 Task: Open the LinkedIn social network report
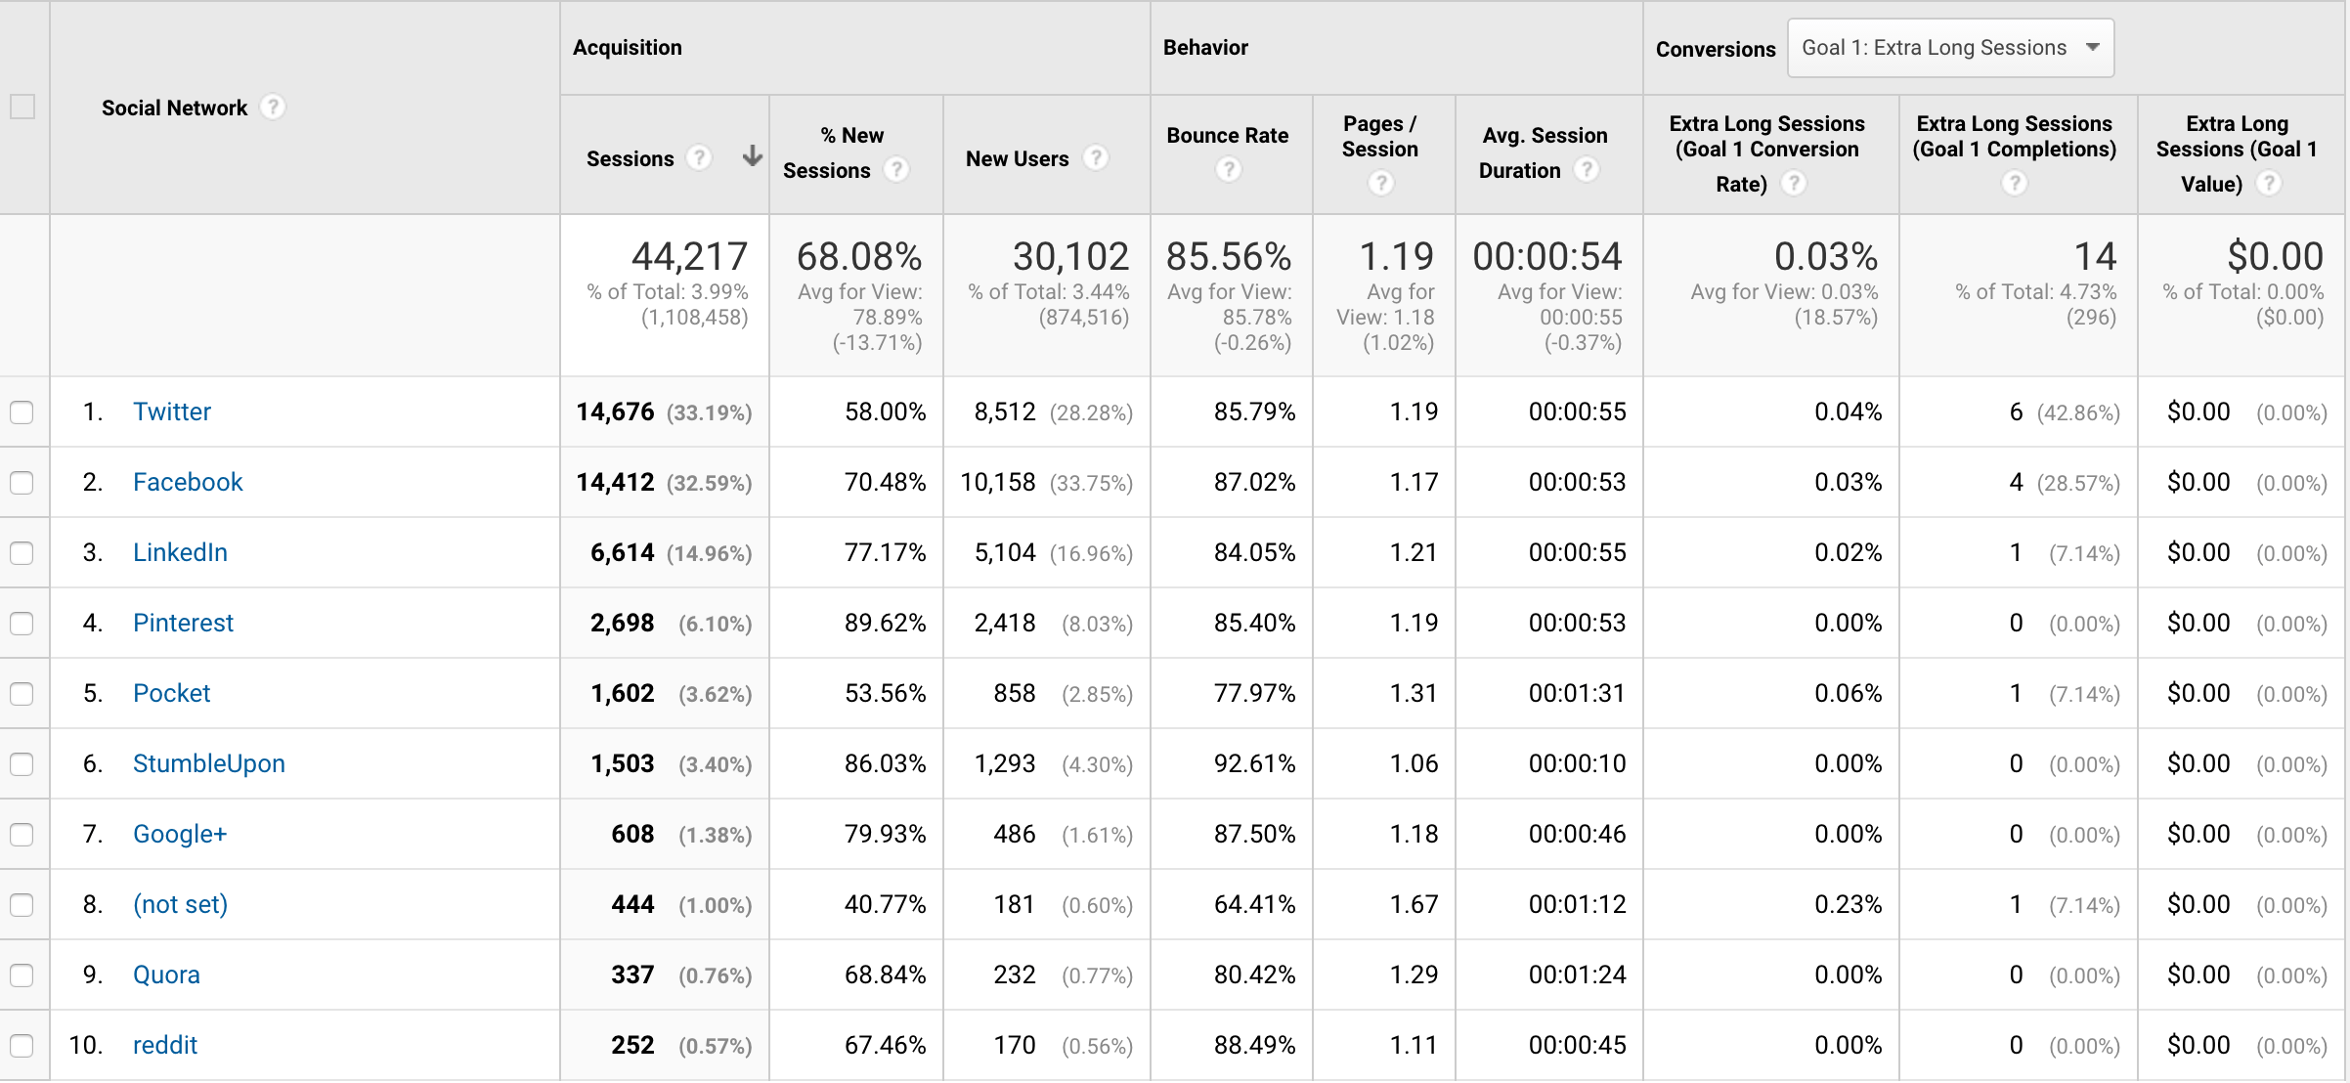click(x=180, y=552)
